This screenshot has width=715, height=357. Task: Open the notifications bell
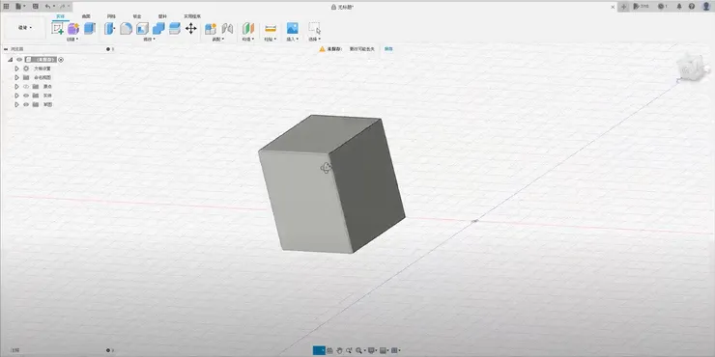679,7
